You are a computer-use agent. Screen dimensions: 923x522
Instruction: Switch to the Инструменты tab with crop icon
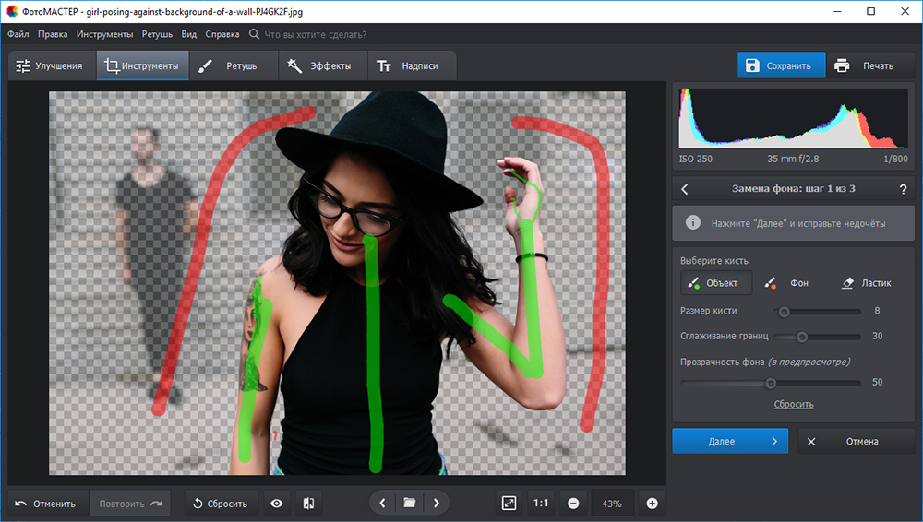[142, 65]
